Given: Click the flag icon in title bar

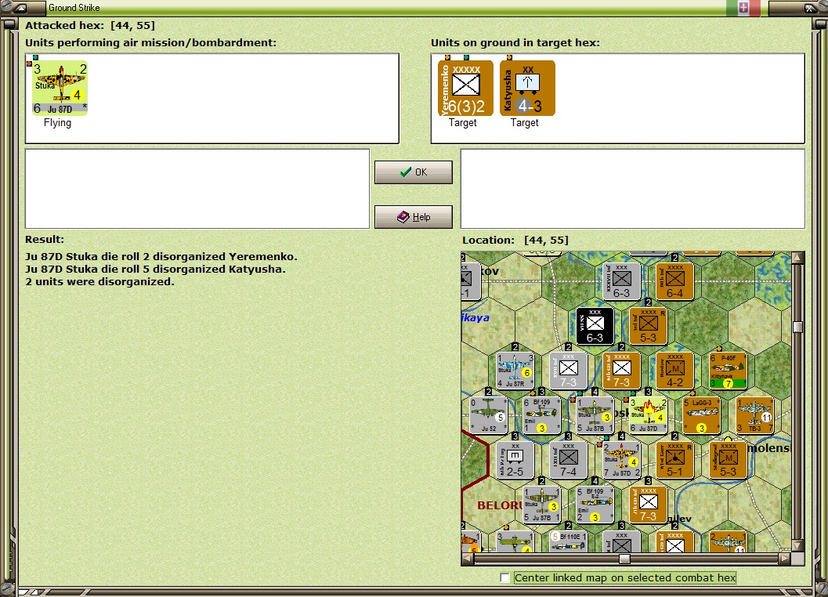Looking at the screenshot, I should pos(743,7).
